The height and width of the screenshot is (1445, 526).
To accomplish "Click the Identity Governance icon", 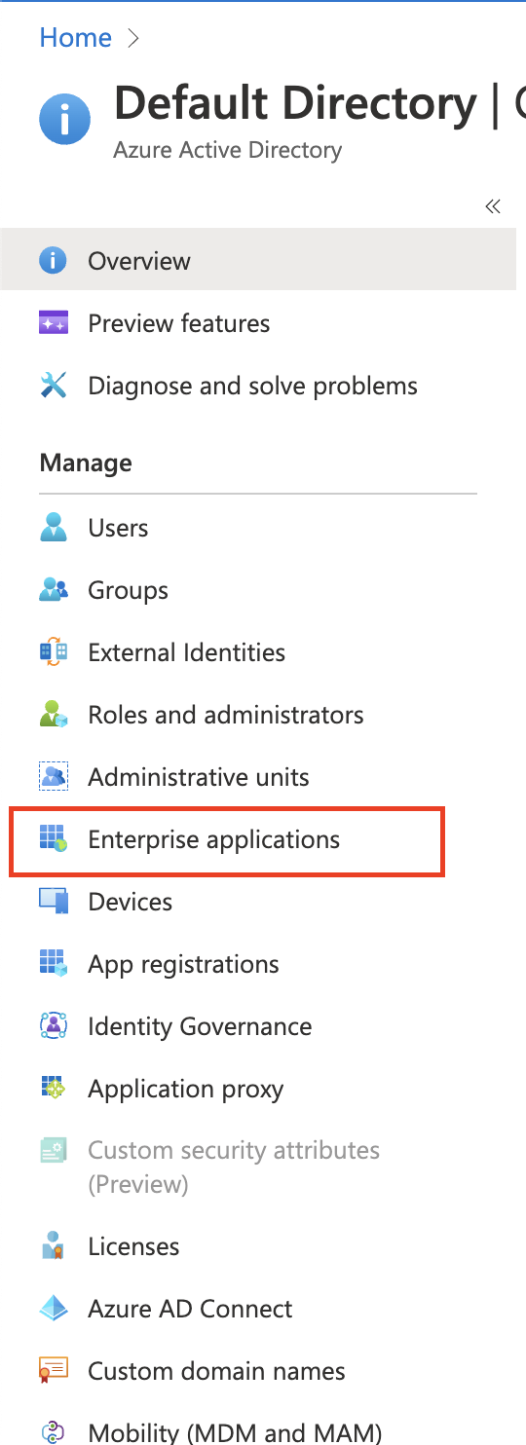I will click(x=53, y=1026).
